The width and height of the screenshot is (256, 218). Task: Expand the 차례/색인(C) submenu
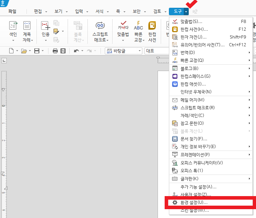211,116
